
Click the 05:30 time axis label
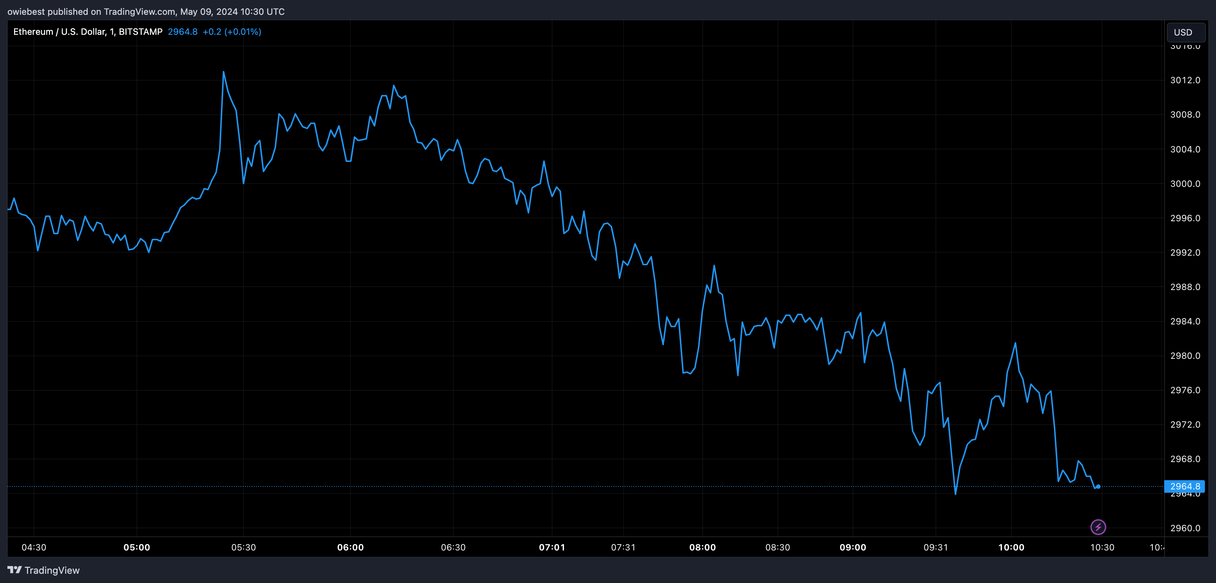pos(243,547)
